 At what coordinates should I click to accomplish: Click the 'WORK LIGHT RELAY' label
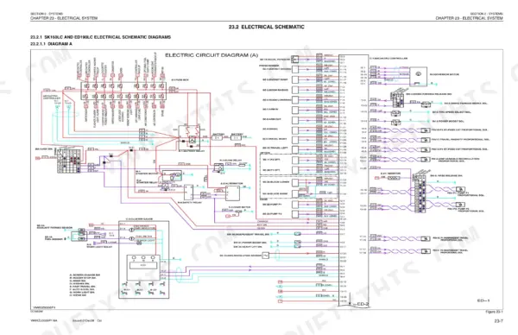99,246
